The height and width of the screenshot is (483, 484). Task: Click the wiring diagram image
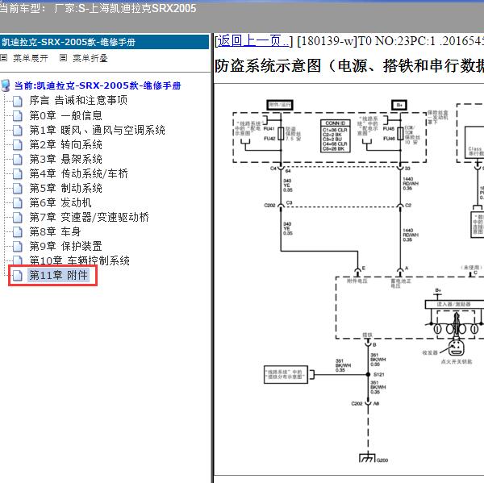tap(348, 279)
